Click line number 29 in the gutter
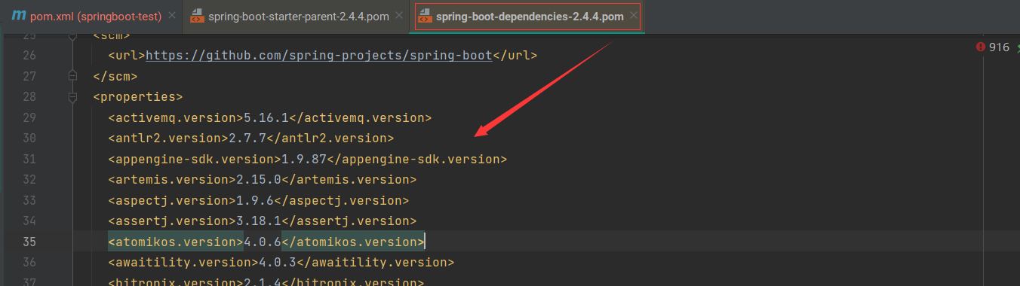 (29, 118)
